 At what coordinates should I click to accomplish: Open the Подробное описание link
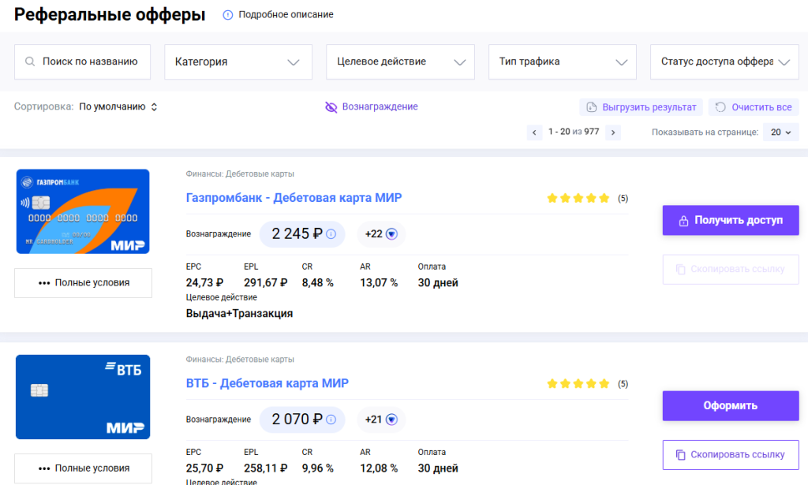pyautogui.click(x=286, y=15)
